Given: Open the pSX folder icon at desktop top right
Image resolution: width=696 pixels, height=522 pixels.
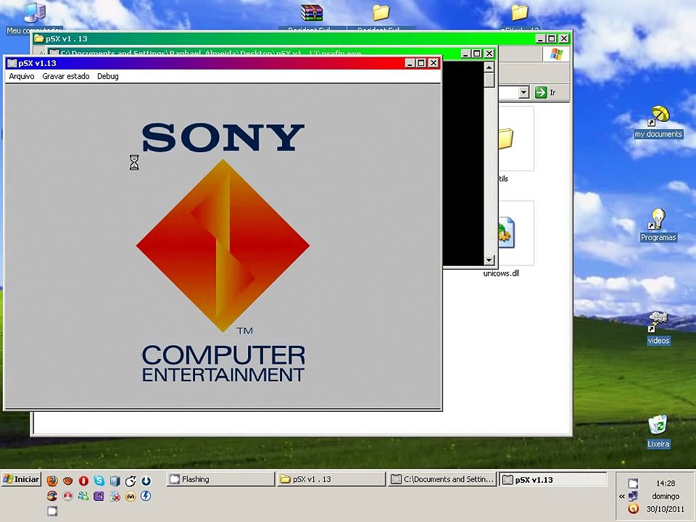Looking at the screenshot, I should [519, 12].
